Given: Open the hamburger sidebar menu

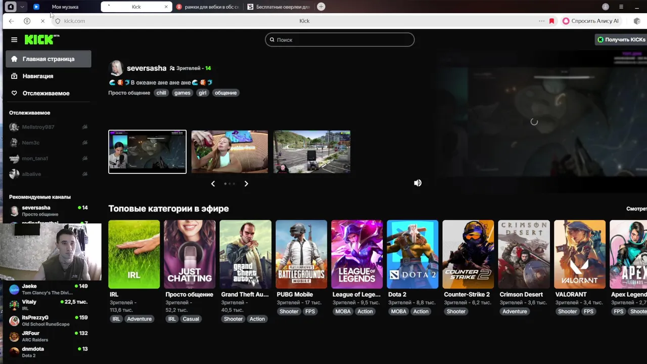Looking at the screenshot, I should coord(14,39).
